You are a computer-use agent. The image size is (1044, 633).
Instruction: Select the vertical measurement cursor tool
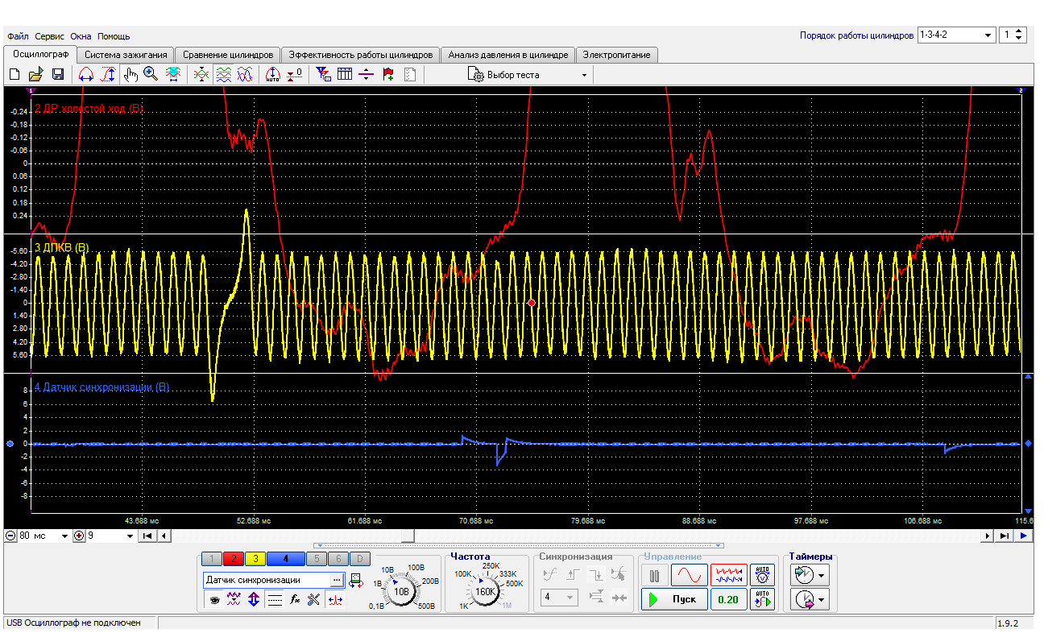[108, 75]
